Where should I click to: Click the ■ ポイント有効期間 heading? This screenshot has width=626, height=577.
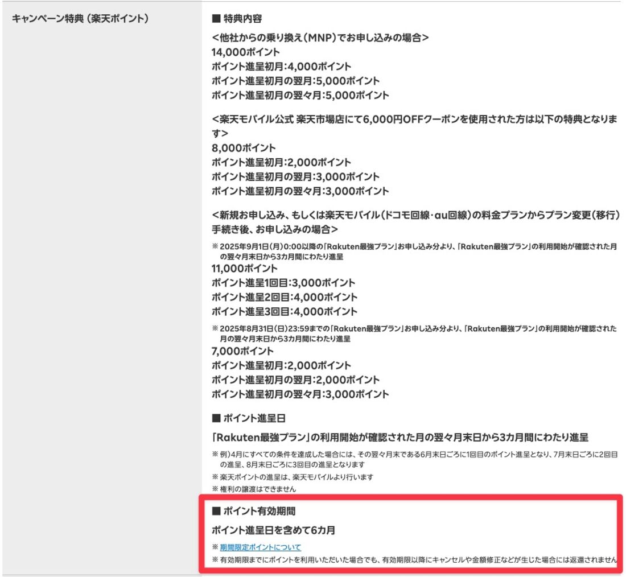tap(253, 511)
